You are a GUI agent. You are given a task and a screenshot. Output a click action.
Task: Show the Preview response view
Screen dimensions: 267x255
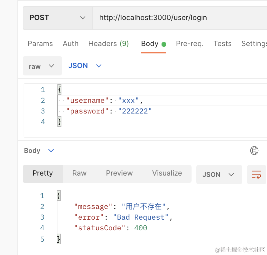coord(119,173)
